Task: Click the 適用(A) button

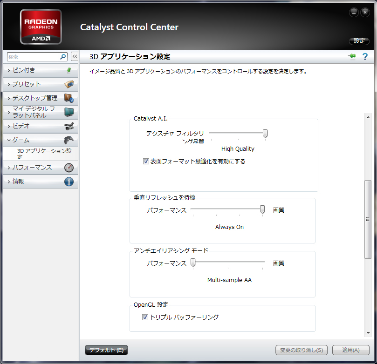Action: coord(351,350)
